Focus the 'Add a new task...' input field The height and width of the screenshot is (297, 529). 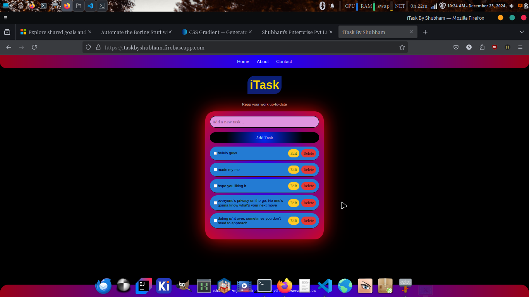tap(264, 122)
